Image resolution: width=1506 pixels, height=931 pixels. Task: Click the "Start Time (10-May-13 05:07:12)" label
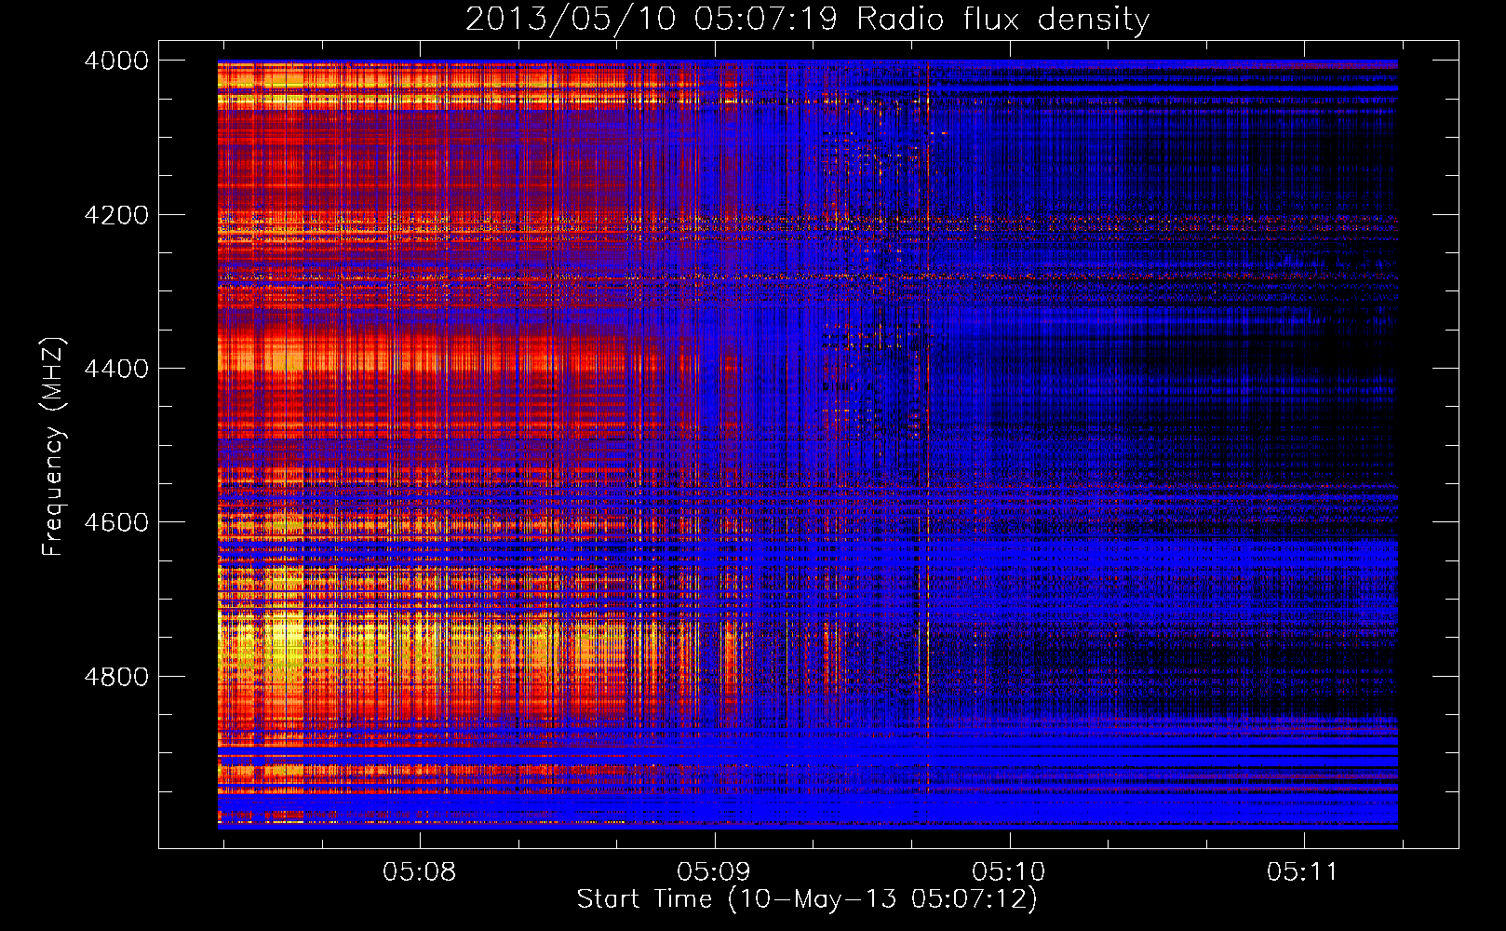[x=807, y=899]
